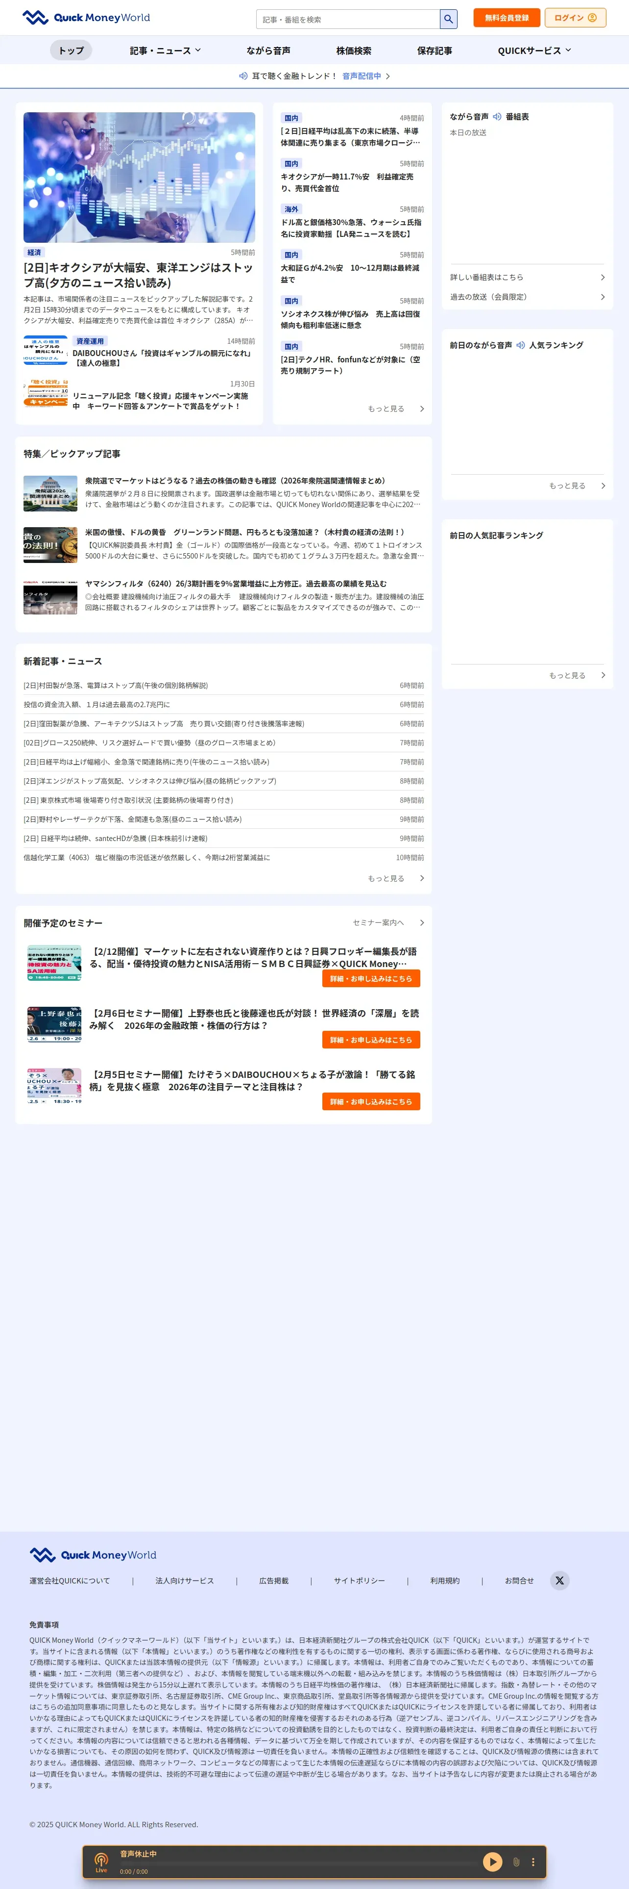Open news row 野村やレーザーテクが下落

pos(223,819)
